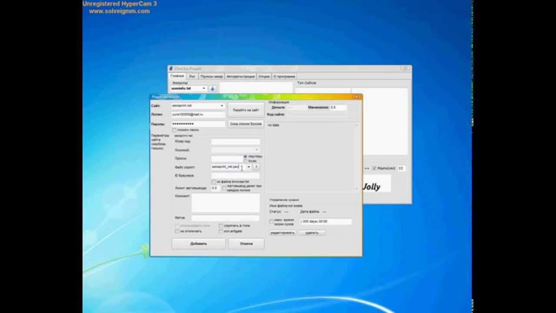Open the Лог tab in the main window
556x313 pixels.
[192, 77]
